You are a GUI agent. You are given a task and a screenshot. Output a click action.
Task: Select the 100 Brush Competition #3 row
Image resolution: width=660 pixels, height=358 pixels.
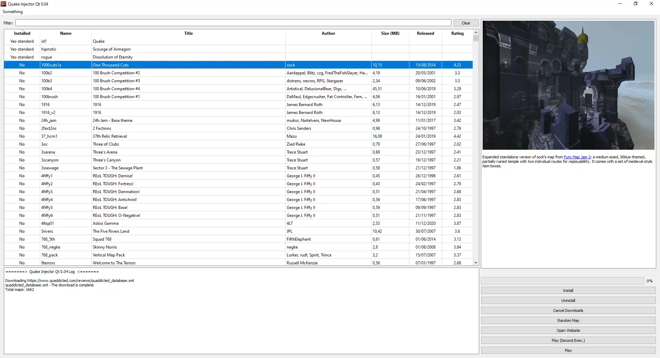click(238, 81)
